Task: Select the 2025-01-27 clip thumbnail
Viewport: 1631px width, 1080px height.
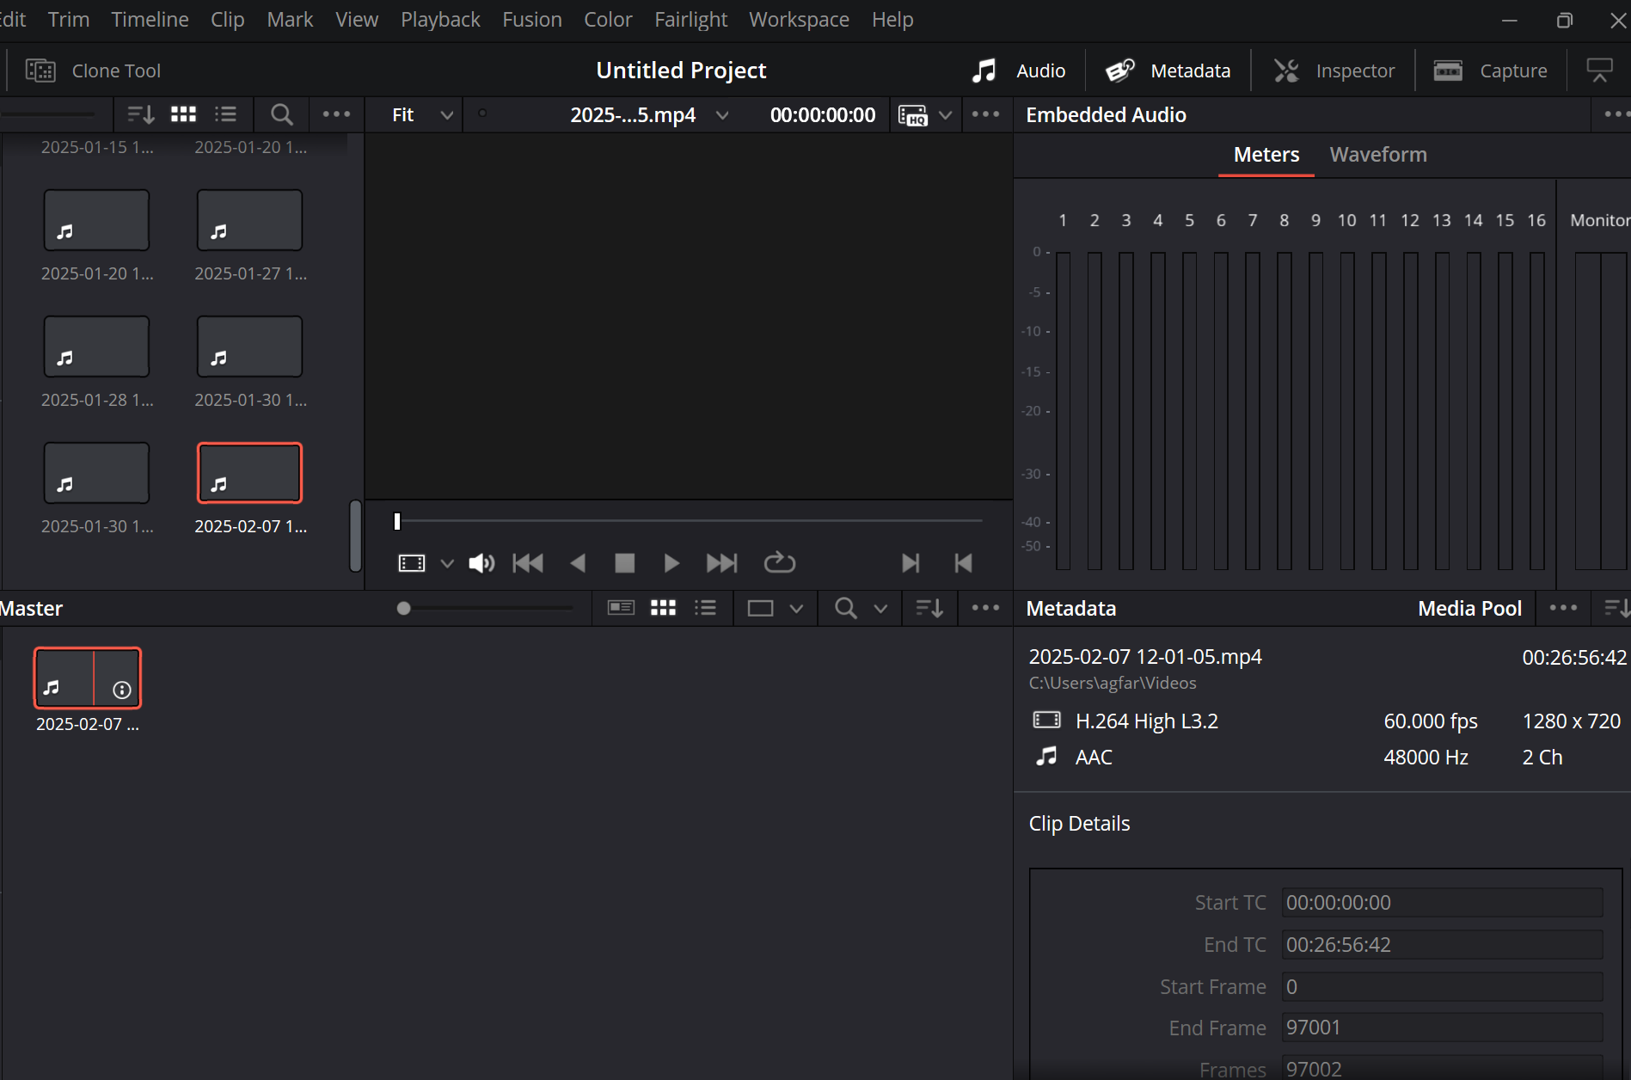Action: click(249, 220)
